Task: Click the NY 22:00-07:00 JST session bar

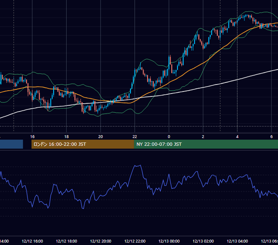Action: [206, 144]
